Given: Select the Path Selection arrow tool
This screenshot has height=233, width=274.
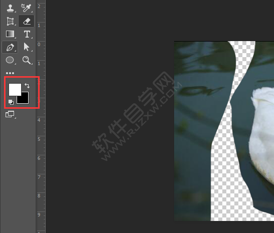Looking at the screenshot, I should click(x=27, y=47).
